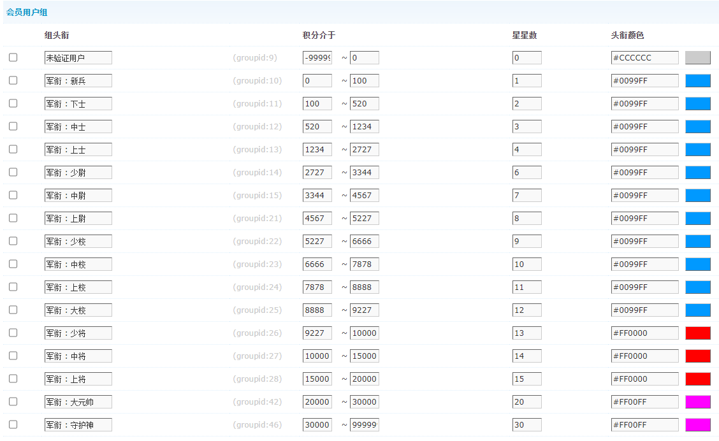Focus the 军衔：大元帅 title input

tap(78, 401)
